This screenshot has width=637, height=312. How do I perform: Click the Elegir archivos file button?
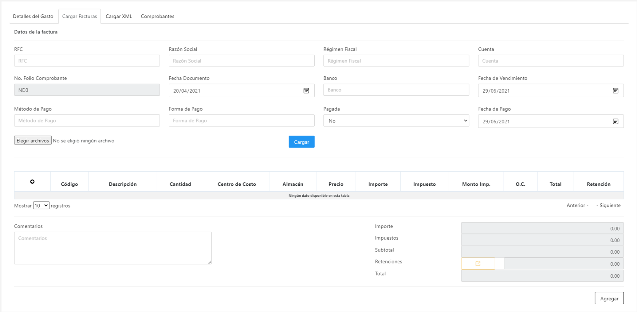33,140
